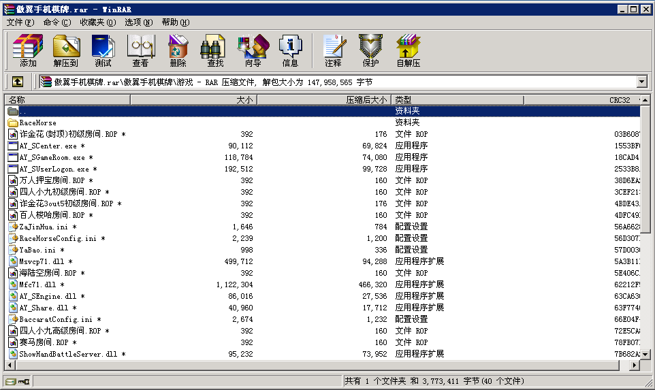This screenshot has height=390, width=655.
Task: Create self-extracting archive (自解压) icon
Action: 408,51
